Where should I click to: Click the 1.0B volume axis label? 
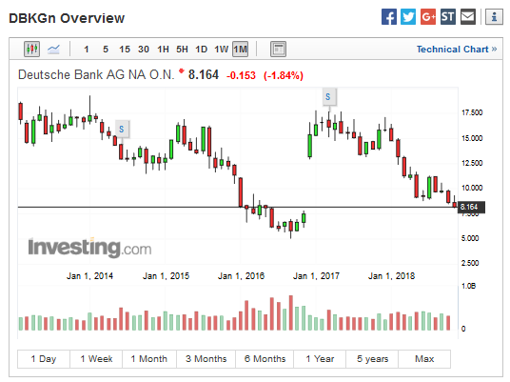468,286
